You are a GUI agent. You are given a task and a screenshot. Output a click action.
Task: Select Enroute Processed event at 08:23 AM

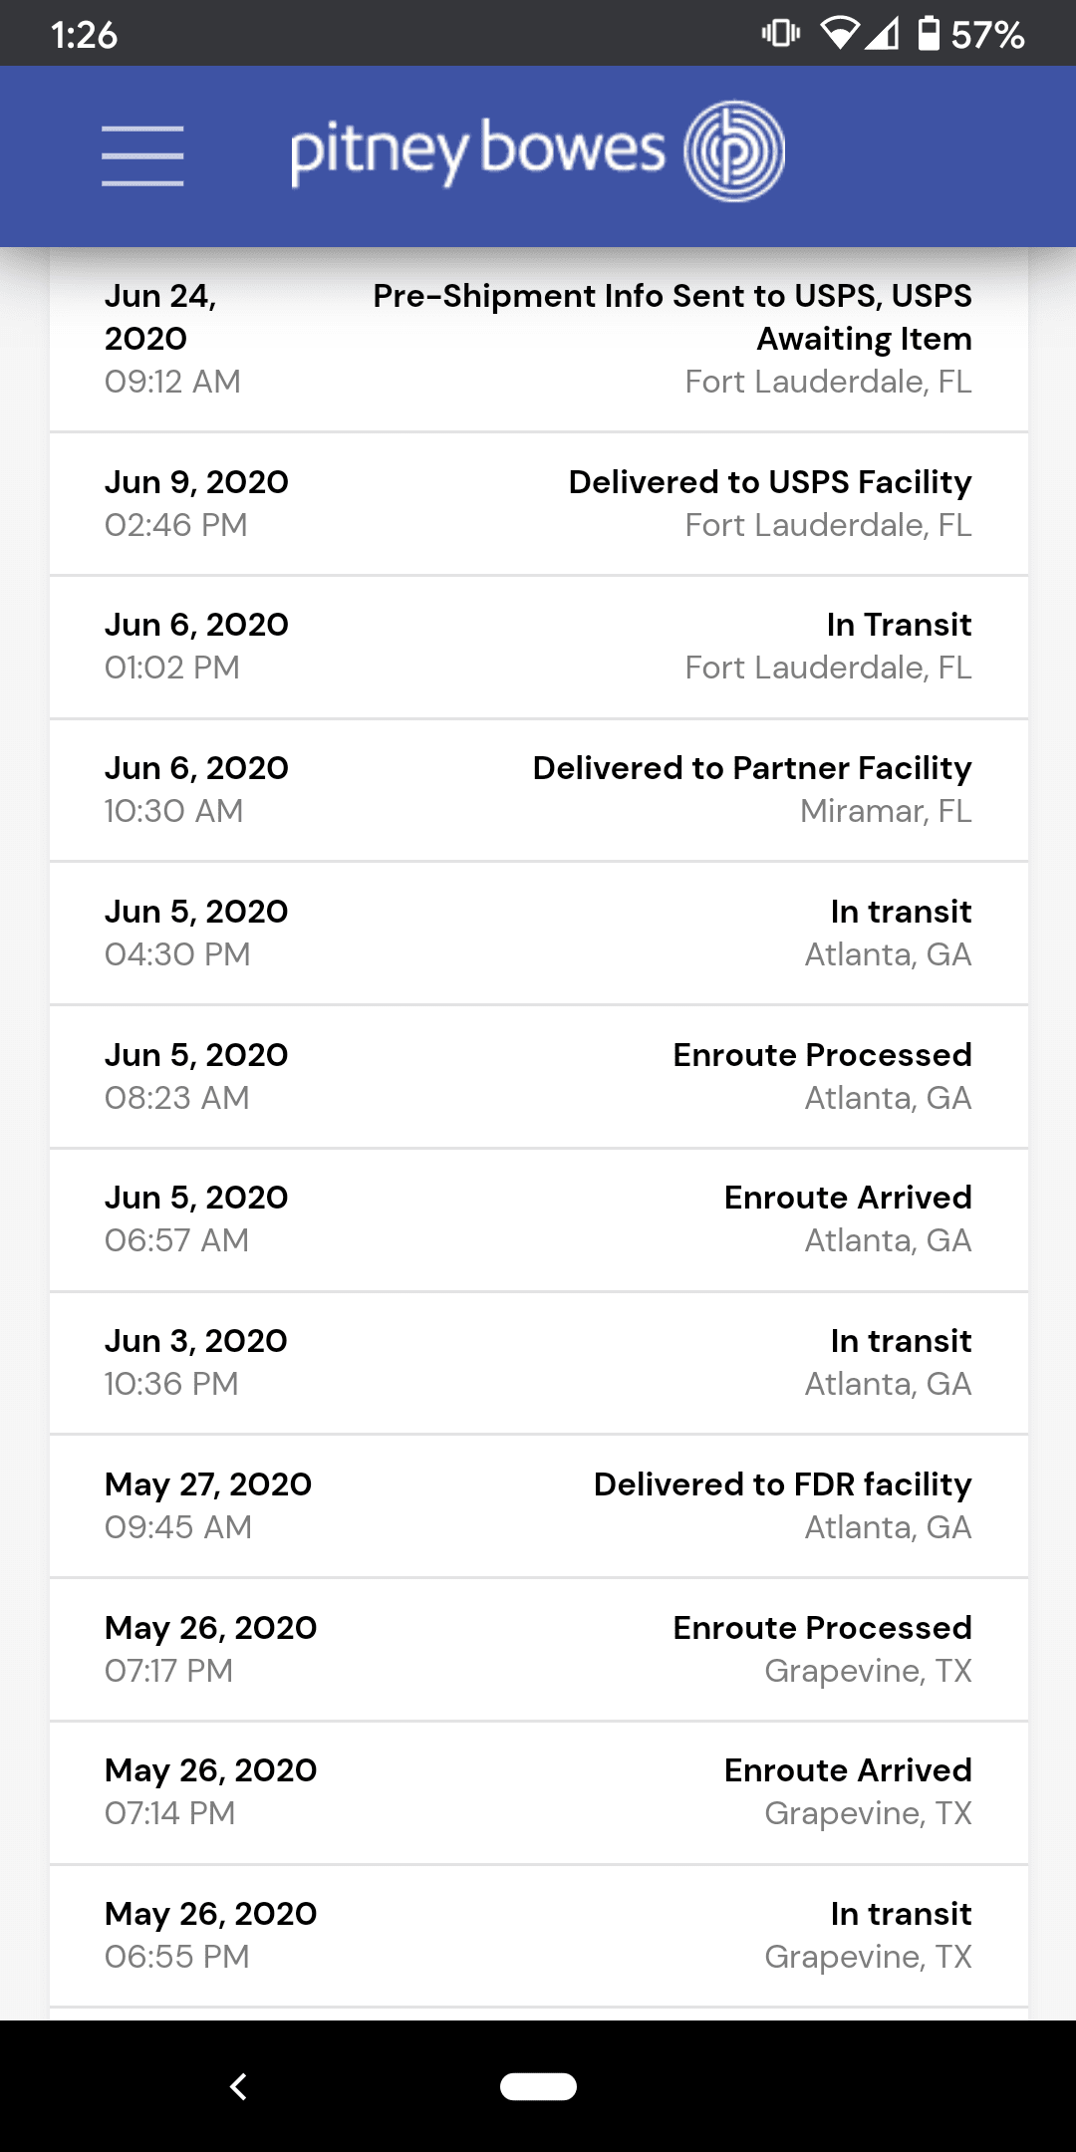coord(538,1076)
